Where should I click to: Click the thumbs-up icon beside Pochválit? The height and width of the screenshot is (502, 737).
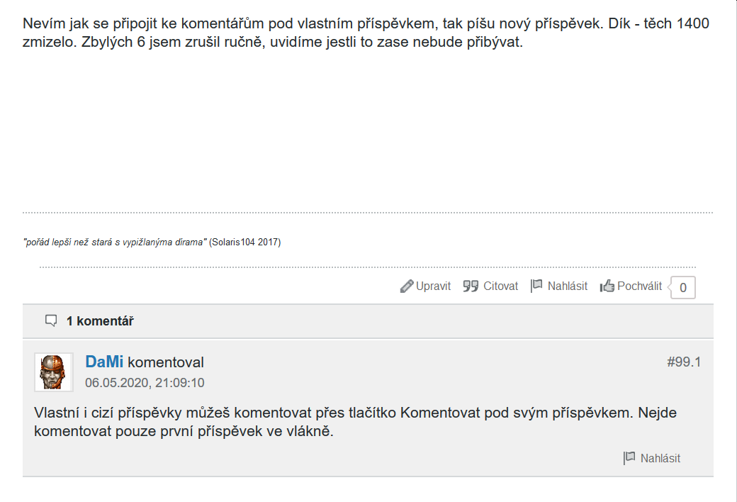point(607,286)
